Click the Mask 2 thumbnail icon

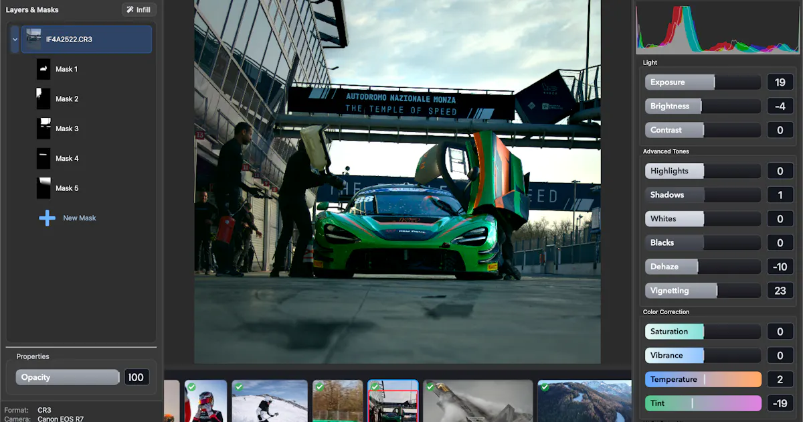[43, 98]
